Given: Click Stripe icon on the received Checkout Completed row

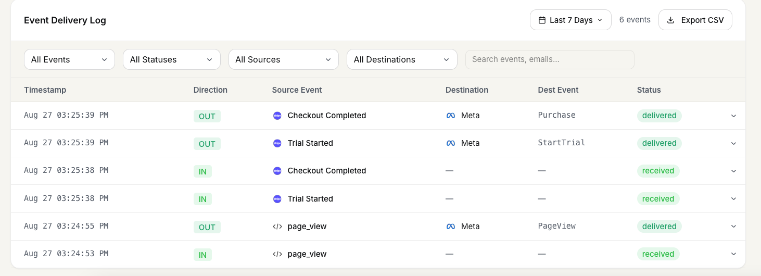Looking at the screenshot, I should point(277,171).
